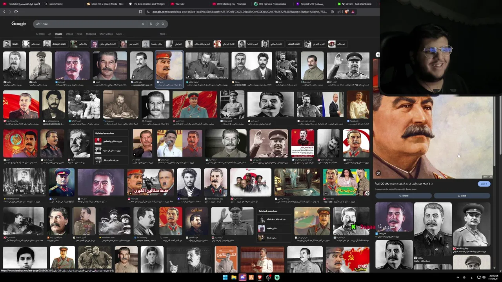This screenshot has width=502, height=282.
Task: Switch to the Silent Hill 2 Mods tab
Action: pyautogui.click(x=104, y=4)
